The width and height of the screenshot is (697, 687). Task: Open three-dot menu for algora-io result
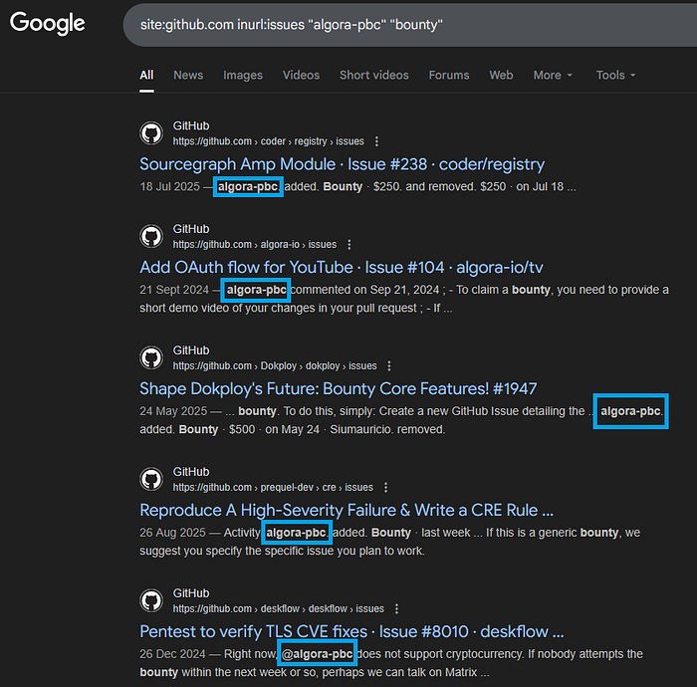tap(349, 244)
